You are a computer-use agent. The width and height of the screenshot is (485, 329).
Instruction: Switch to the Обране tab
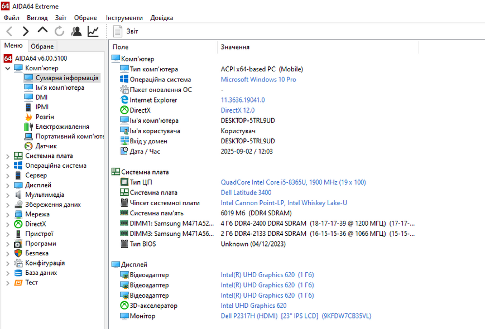click(x=42, y=46)
